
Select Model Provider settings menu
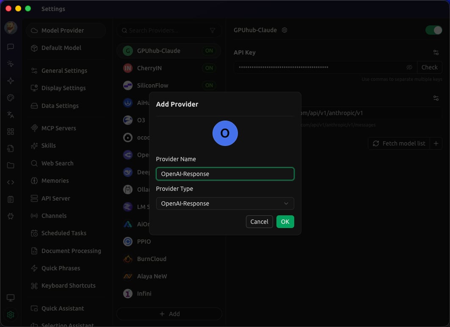pyautogui.click(x=66, y=30)
